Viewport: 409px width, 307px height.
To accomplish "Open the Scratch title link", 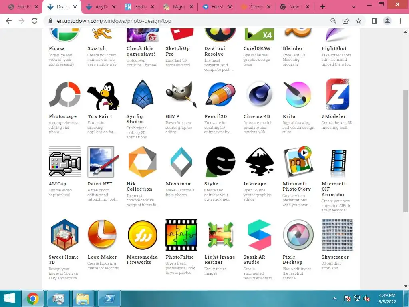I will [x=97, y=48].
